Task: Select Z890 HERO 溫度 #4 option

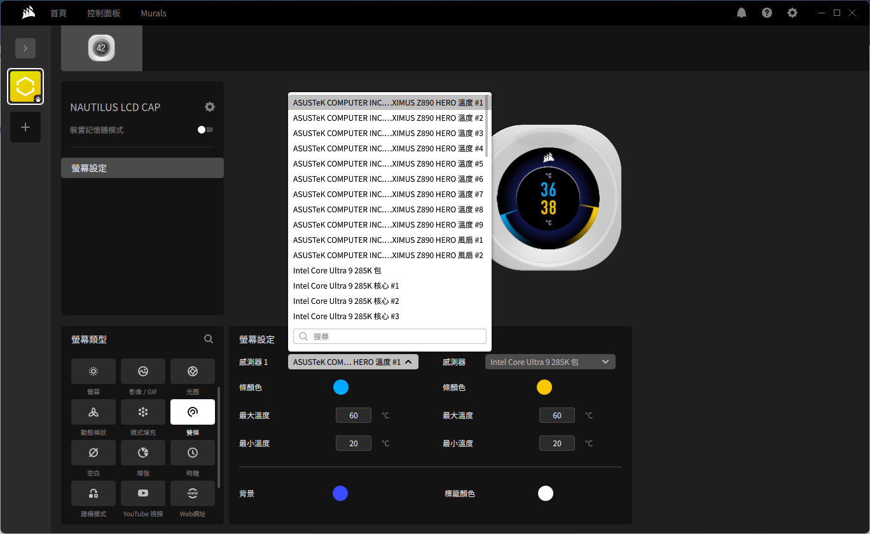Action: [x=387, y=148]
